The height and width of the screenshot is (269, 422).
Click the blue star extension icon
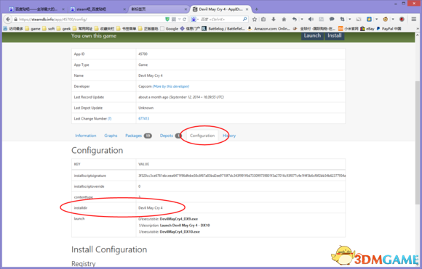coord(370,20)
